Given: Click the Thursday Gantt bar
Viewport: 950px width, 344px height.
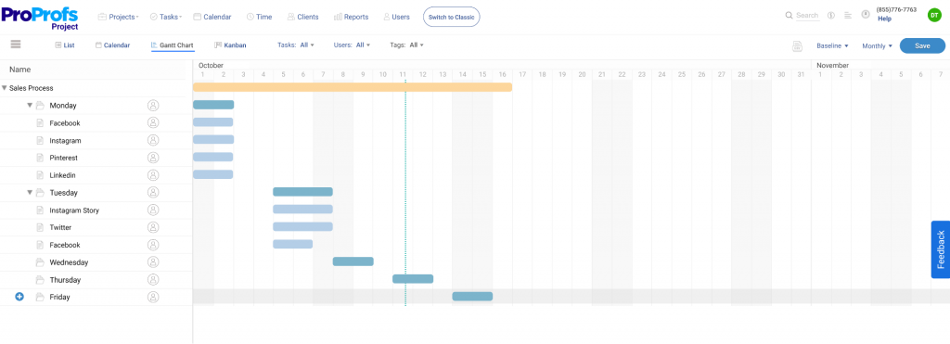Looking at the screenshot, I should coord(413,279).
